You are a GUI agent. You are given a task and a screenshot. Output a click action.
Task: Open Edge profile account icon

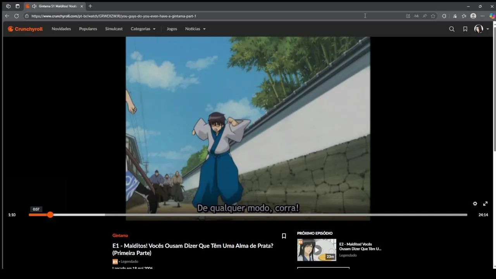[473, 16]
